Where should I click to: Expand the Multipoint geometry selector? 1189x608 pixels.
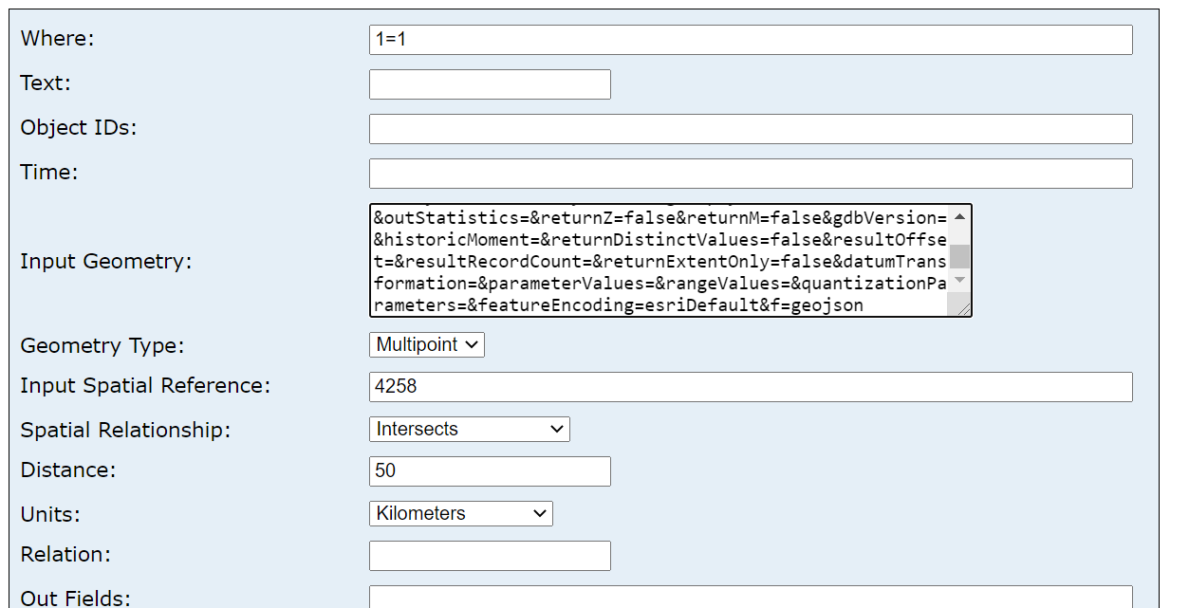[x=426, y=344]
